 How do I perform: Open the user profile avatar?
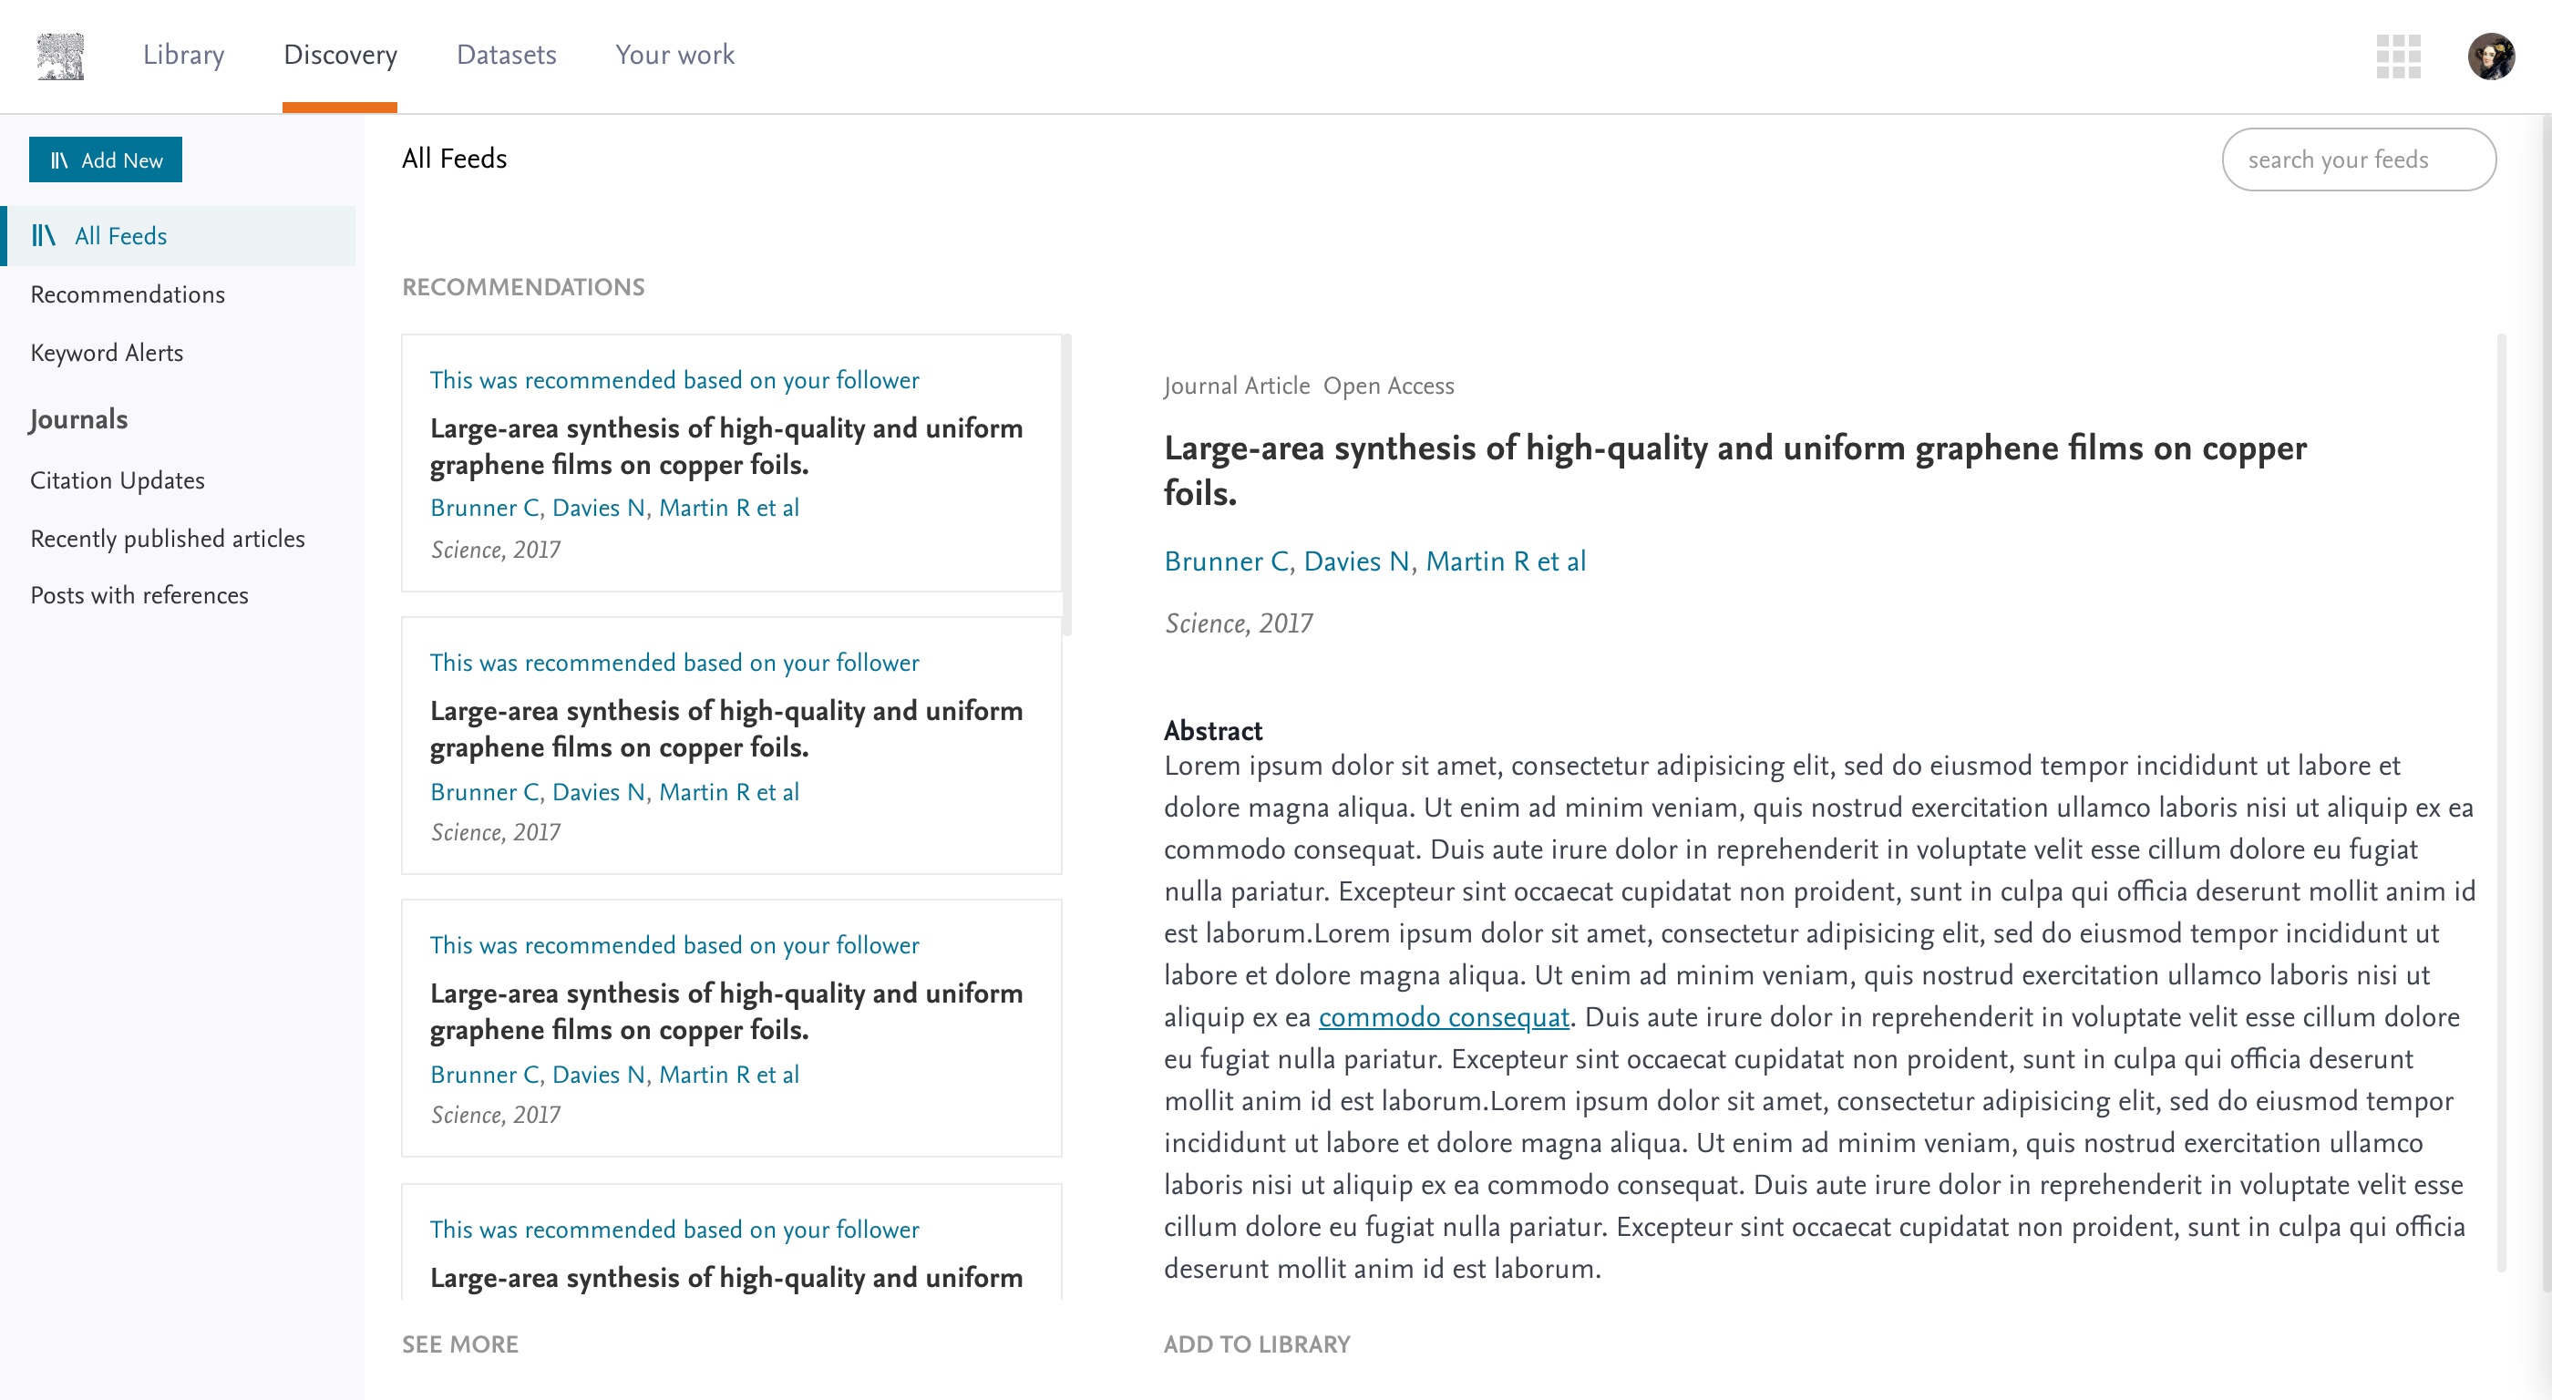(x=2492, y=56)
